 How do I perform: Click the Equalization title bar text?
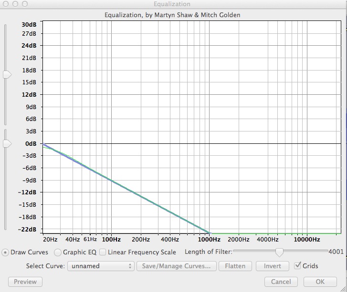tap(172, 4)
